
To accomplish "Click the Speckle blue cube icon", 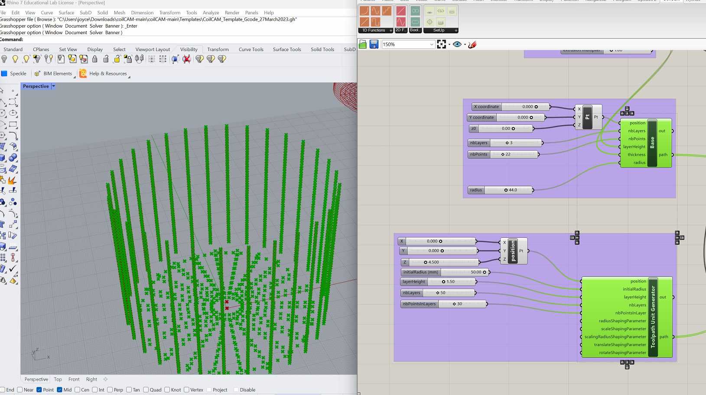I will 4,74.
